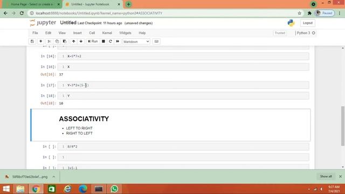Screen dimensions: 345x194
Task: Reload the page
Action: pyautogui.click(x=22, y=13)
